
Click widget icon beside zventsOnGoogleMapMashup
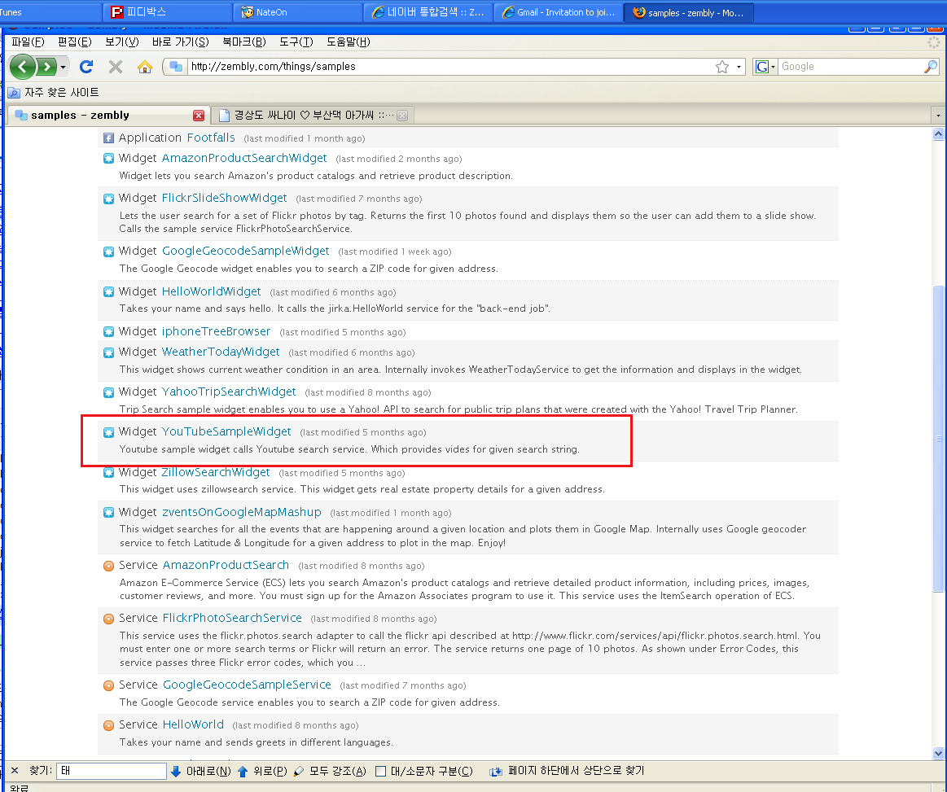(109, 513)
